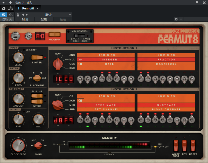Click the A:0 program display
Screen dimensions: 208x163
pyautogui.click(x=40, y=36)
